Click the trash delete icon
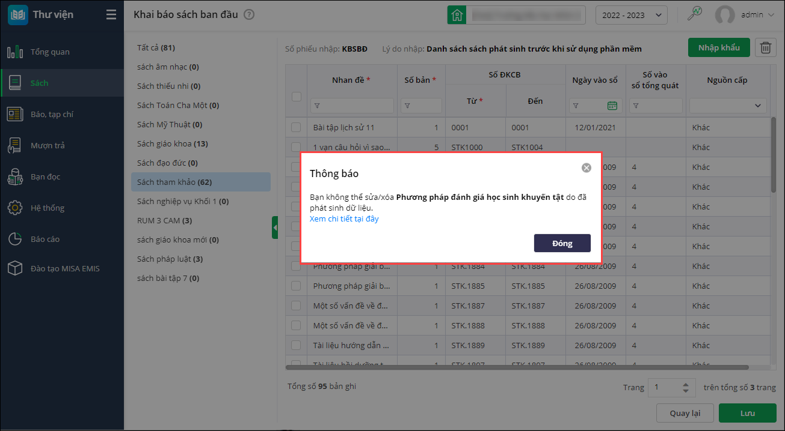785x431 pixels. [x=765, y=48]
